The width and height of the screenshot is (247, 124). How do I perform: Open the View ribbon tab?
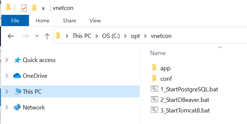(x=95, y=21)
